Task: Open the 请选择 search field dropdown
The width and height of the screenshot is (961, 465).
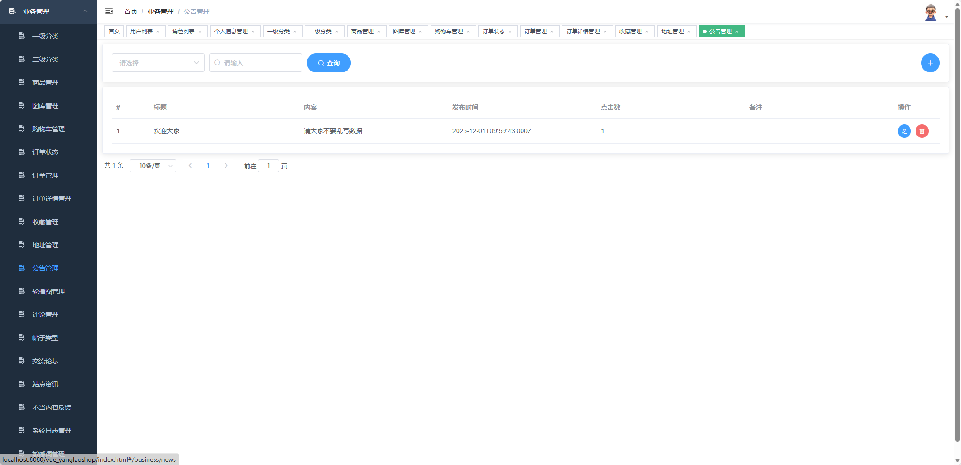Action: tap(158, 63)
